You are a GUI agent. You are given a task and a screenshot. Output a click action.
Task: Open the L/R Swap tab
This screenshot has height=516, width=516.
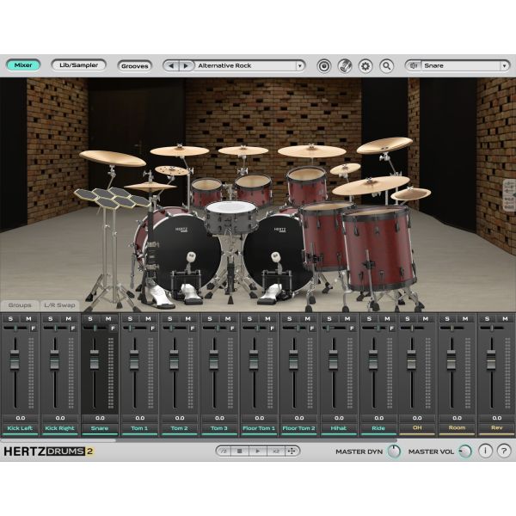point(59,305)
